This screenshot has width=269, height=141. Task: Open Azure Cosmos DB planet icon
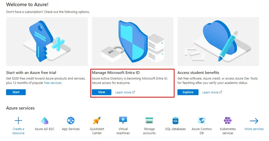tap(201, 121)
